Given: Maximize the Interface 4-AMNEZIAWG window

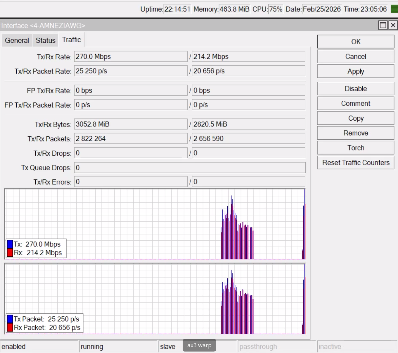Looking at the screenshot, I should pyautogui.click(x=383, y=25).
